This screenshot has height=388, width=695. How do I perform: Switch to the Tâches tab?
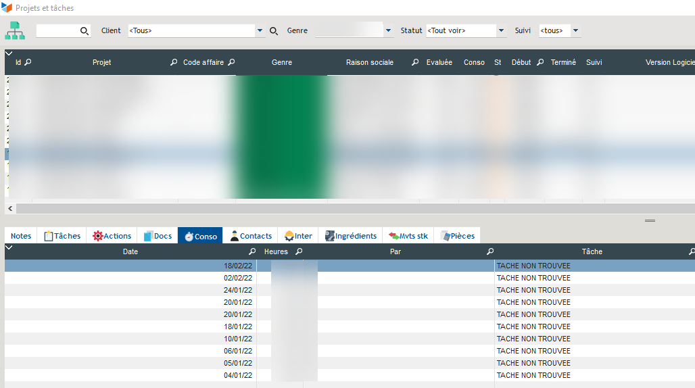coord(62,236)
